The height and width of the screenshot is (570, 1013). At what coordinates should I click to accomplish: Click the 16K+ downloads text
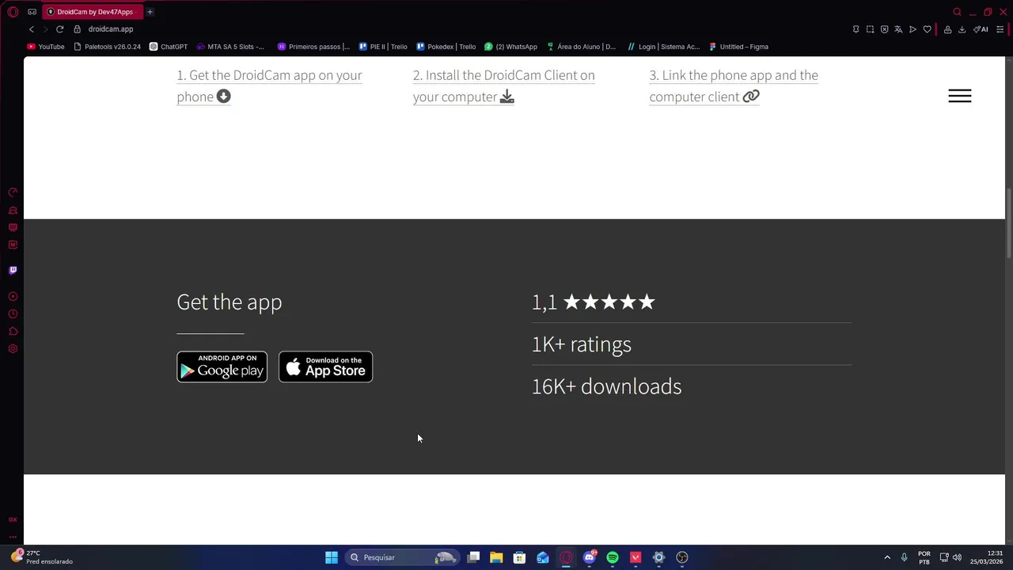606,386
